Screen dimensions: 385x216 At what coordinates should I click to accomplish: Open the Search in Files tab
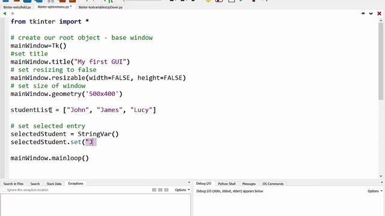(x=13, y=184)
